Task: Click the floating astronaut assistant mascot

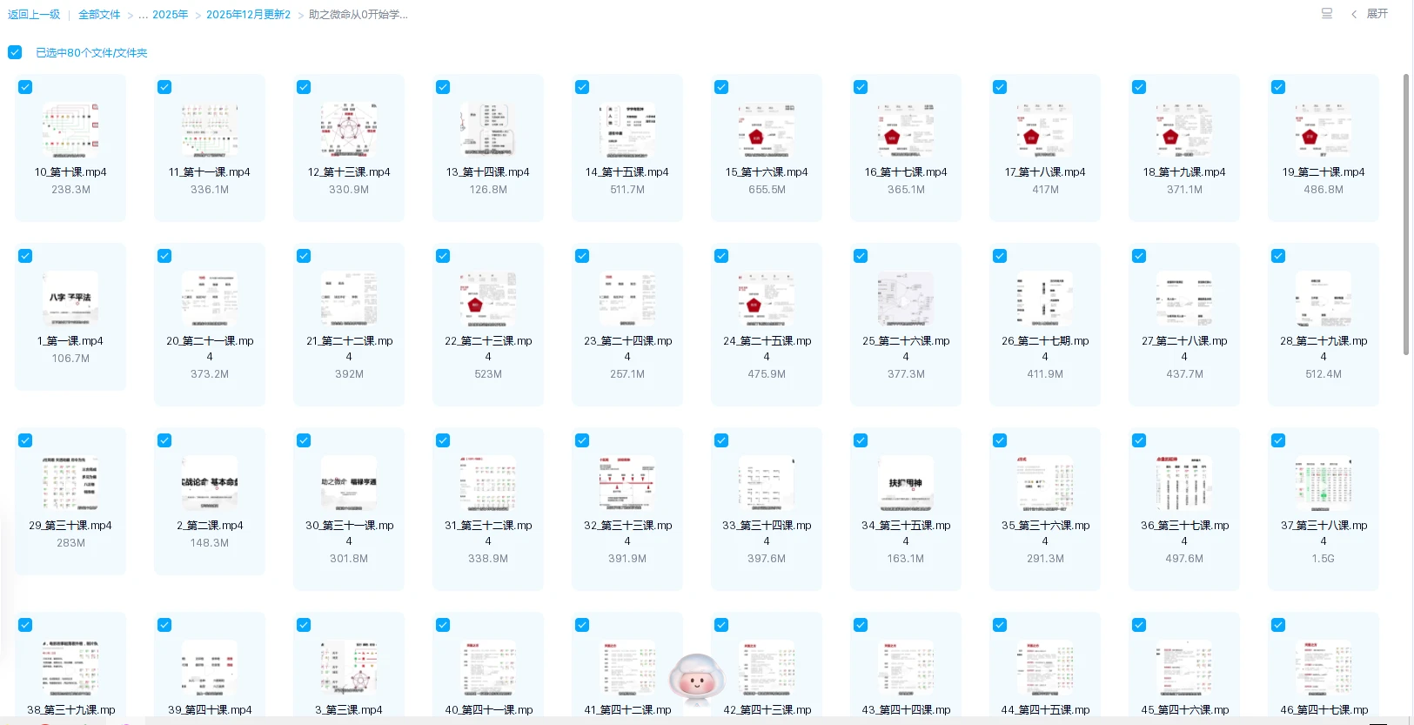Action: tap(696, 679)
